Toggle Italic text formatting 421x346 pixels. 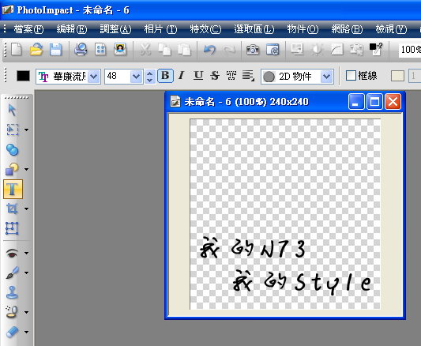point(182,76)
